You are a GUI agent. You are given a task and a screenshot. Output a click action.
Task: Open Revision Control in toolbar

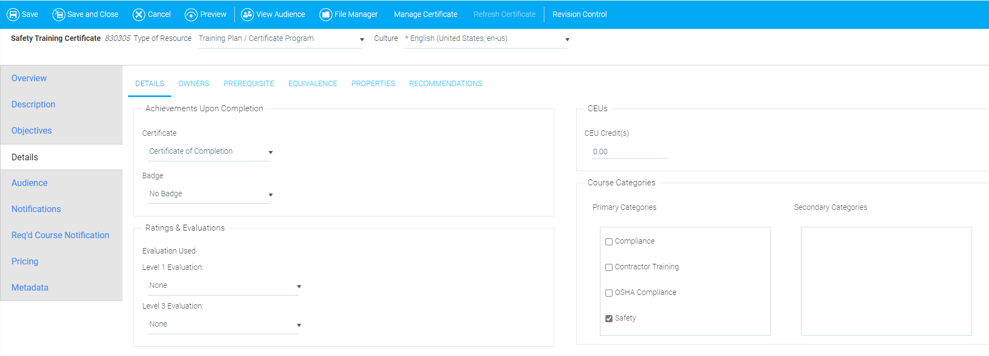(579, 15)
